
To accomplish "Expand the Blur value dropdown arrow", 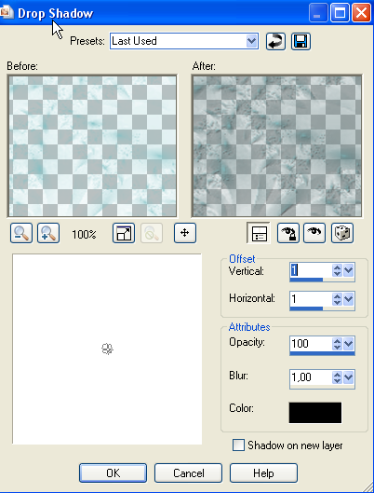I will 349,377.
